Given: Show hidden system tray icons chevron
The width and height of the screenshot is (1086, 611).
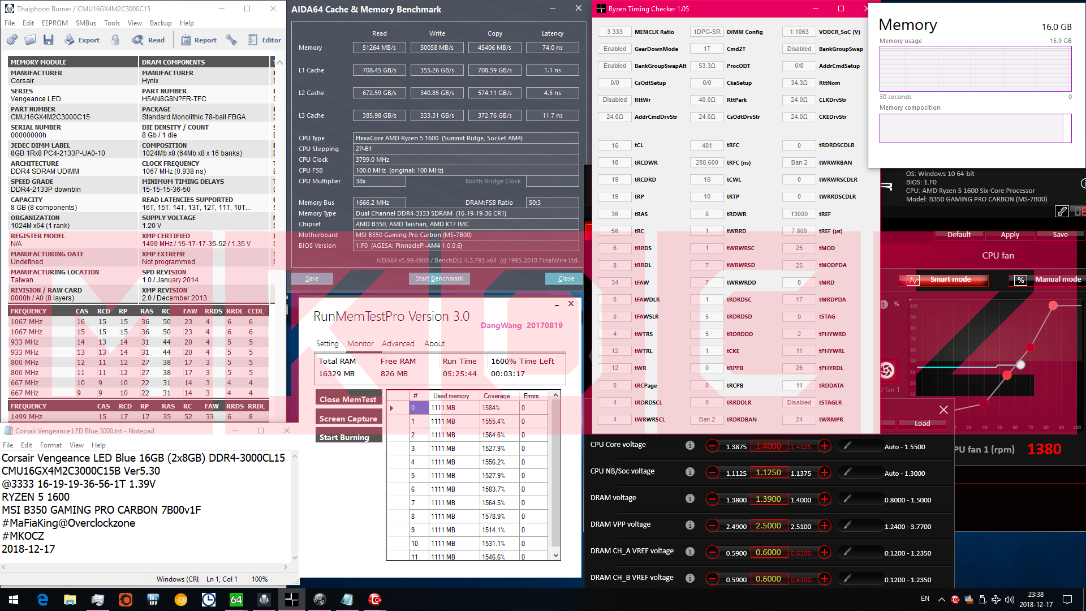Looking at the screenshot, I should point(941,599).
